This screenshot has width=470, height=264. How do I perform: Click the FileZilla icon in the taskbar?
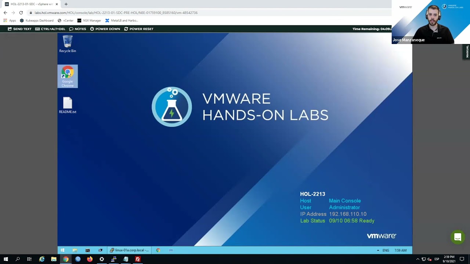click(138, 259)
